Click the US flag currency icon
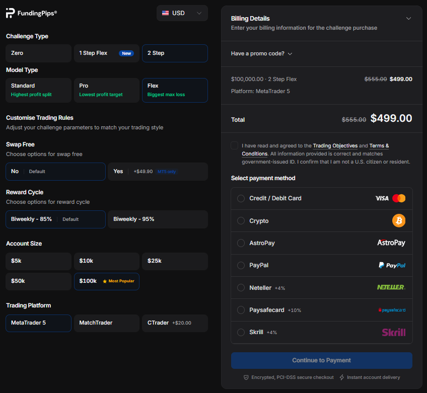 [x=165, y=13]
